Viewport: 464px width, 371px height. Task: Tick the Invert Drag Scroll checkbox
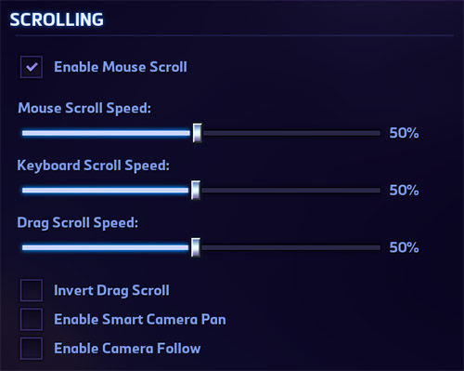32,290
